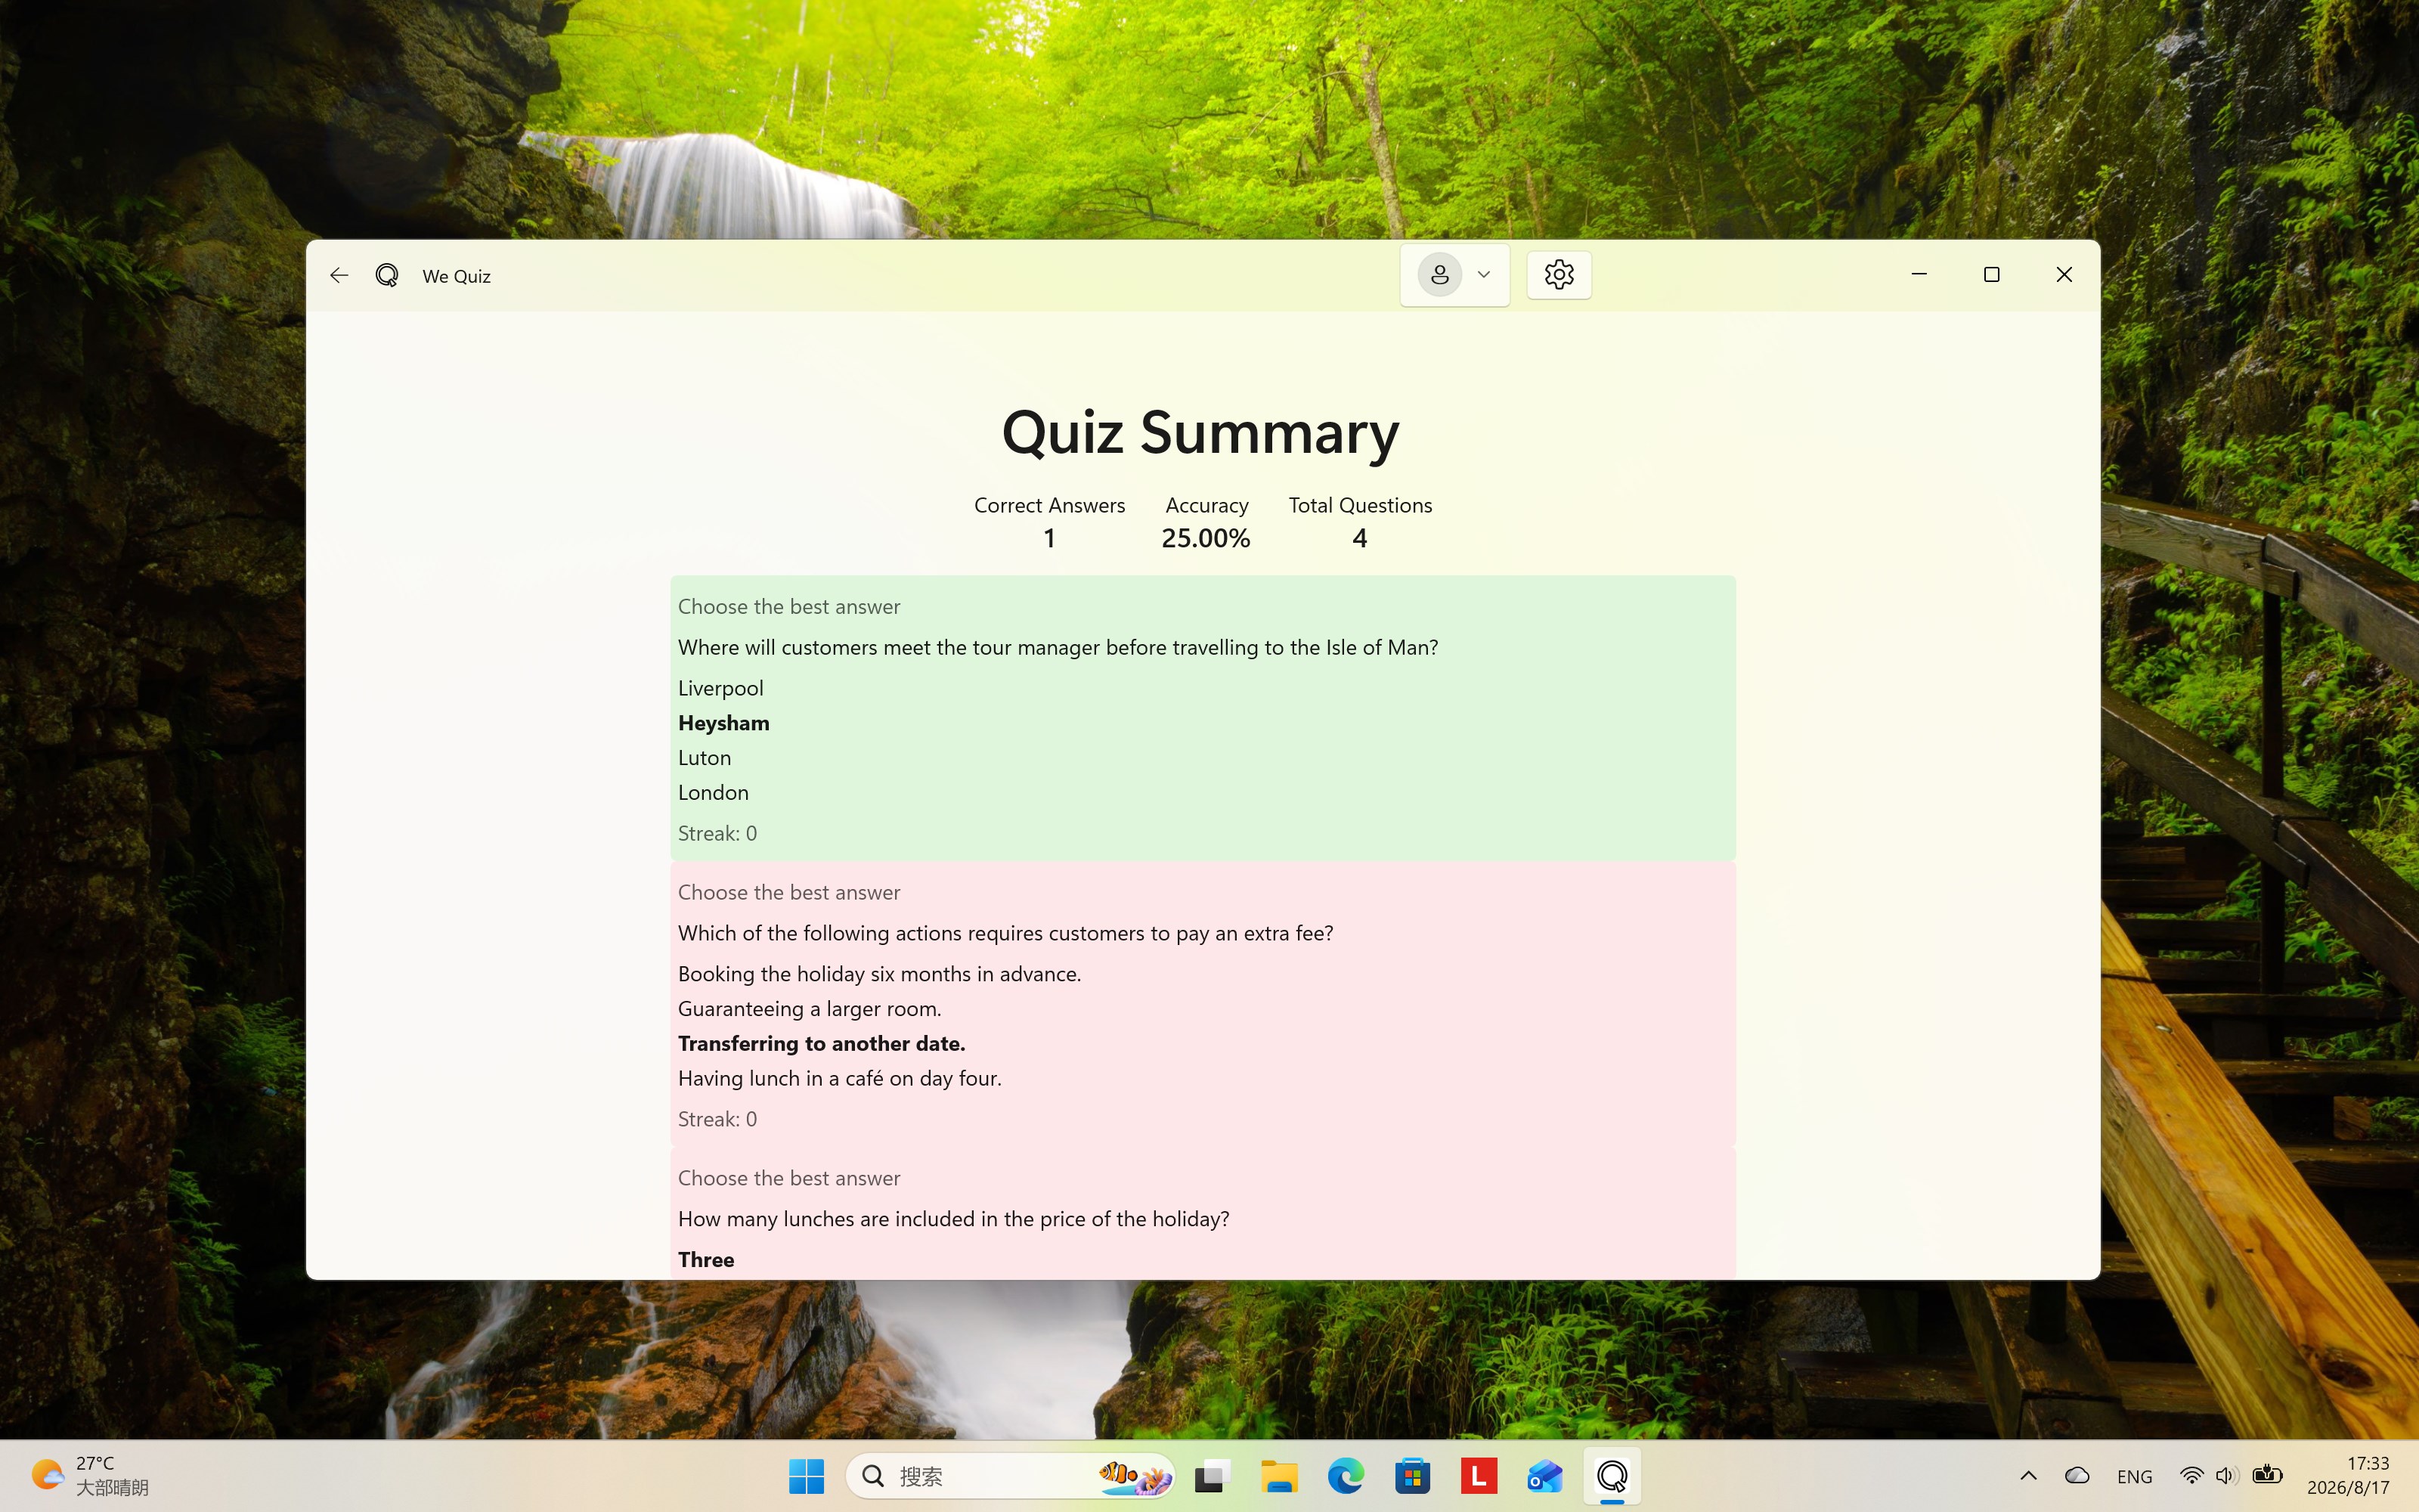Show hidden system tray icons

pos(2028,1476)
